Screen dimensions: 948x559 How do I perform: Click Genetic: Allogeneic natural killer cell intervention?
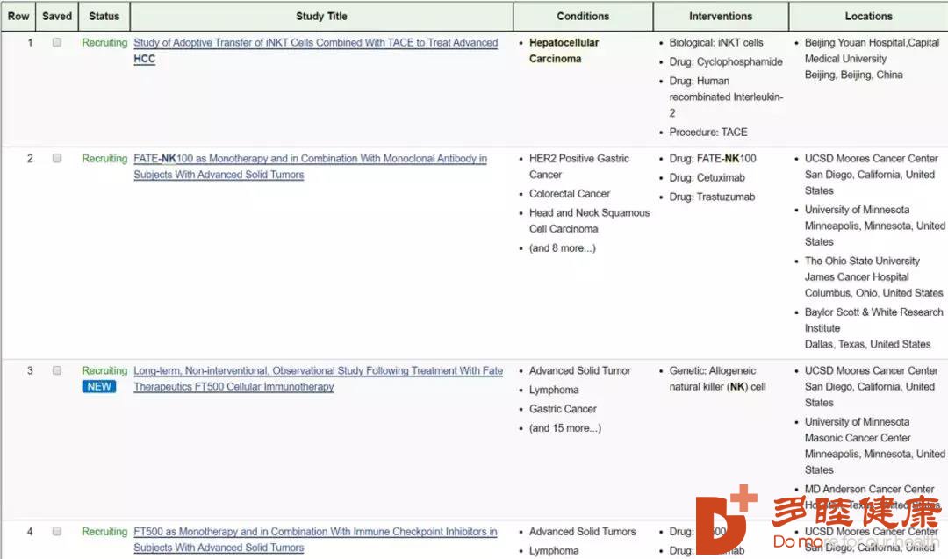(x=717, y=378)
